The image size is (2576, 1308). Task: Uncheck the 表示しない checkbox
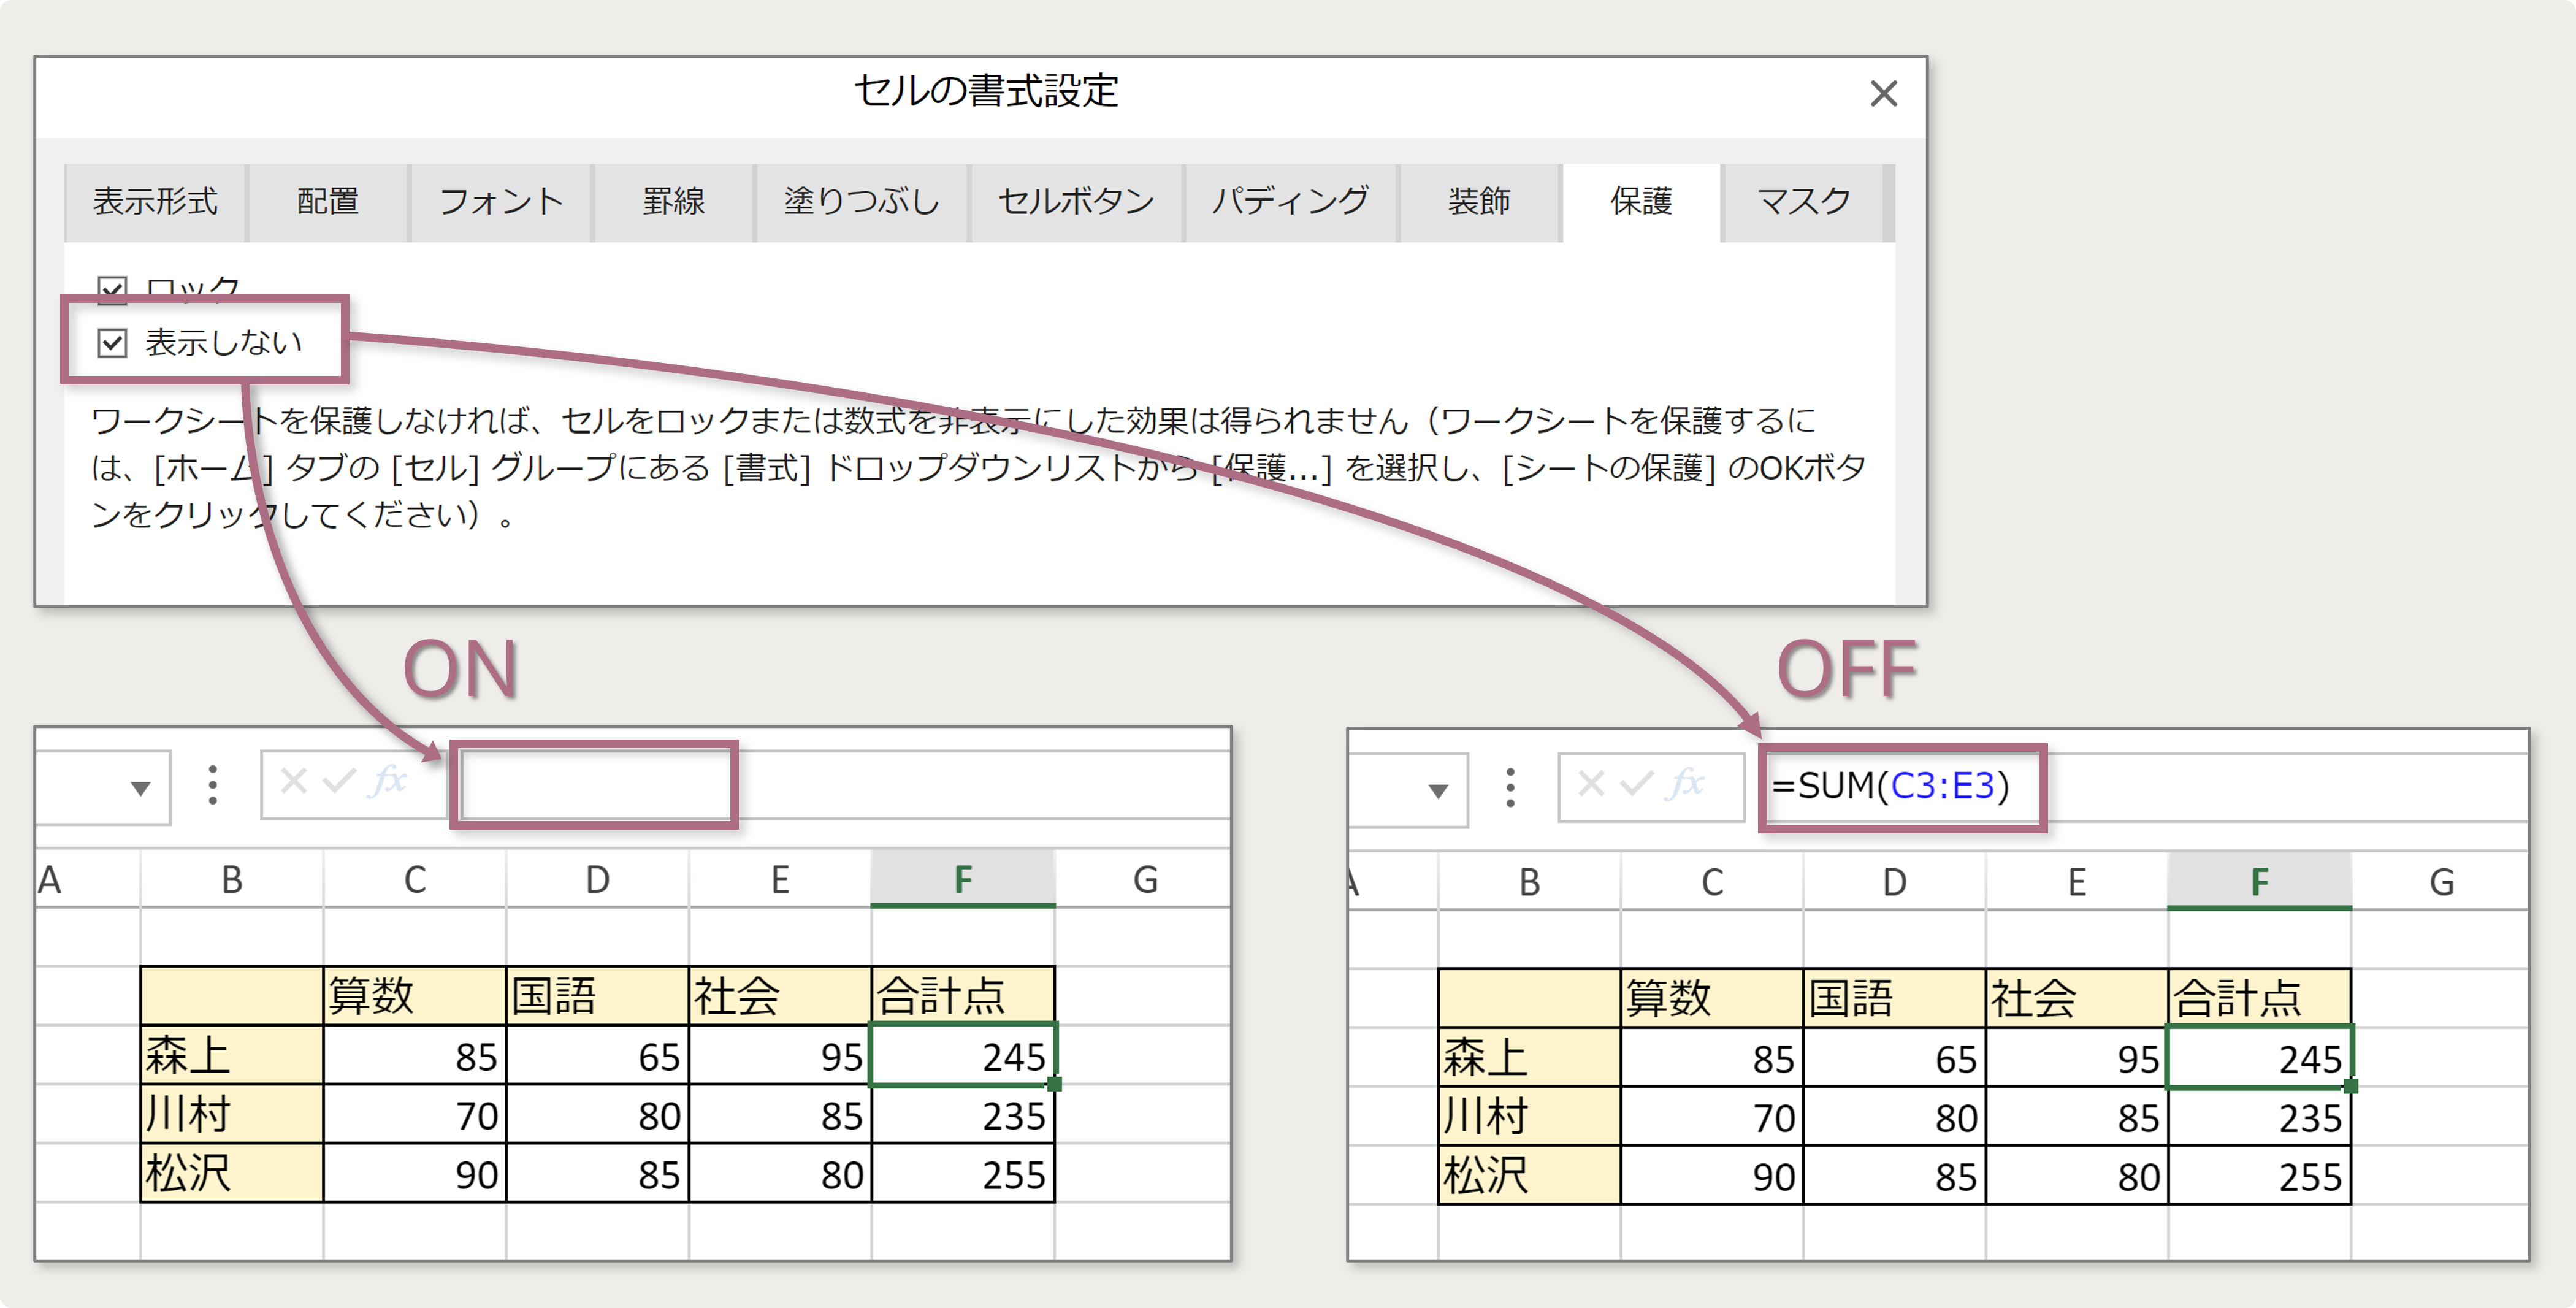pos(112,343)
